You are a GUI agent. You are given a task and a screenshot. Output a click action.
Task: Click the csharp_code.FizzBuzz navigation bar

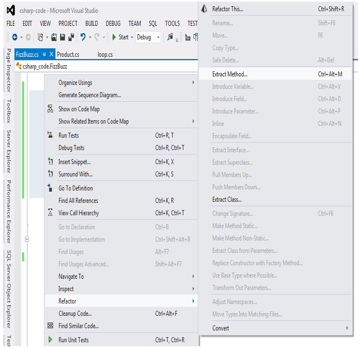pos(106,66)
